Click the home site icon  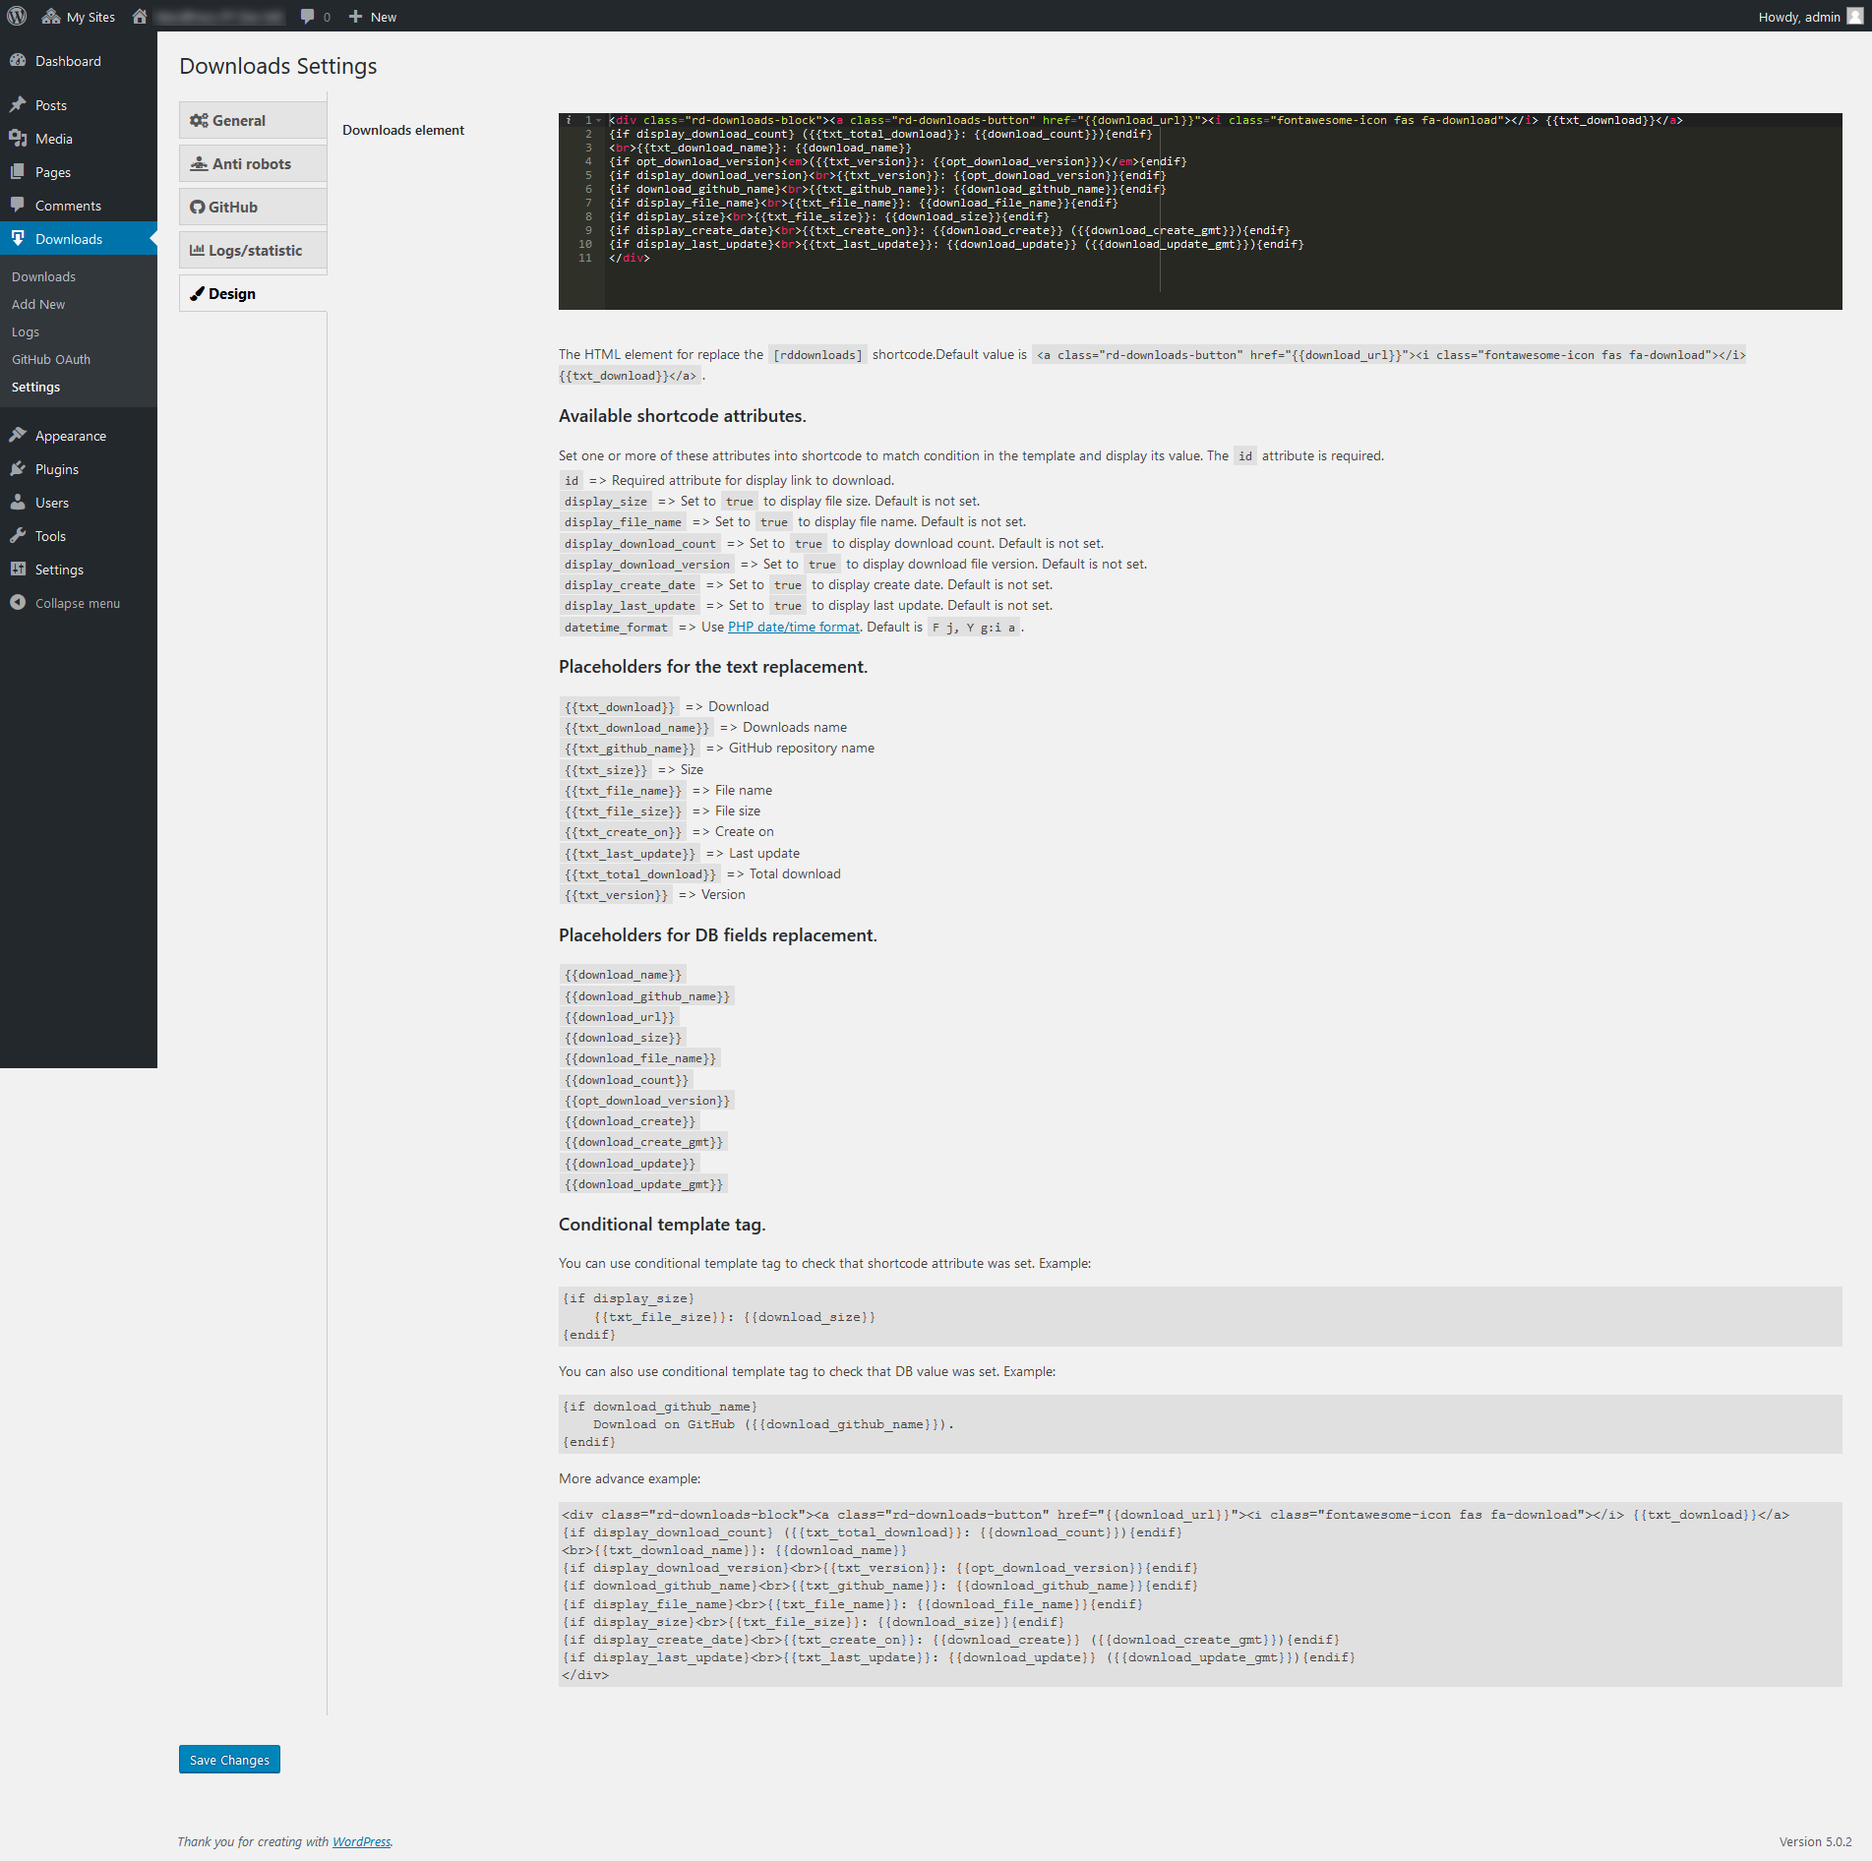pyautogui.click(x=140, y=17)
